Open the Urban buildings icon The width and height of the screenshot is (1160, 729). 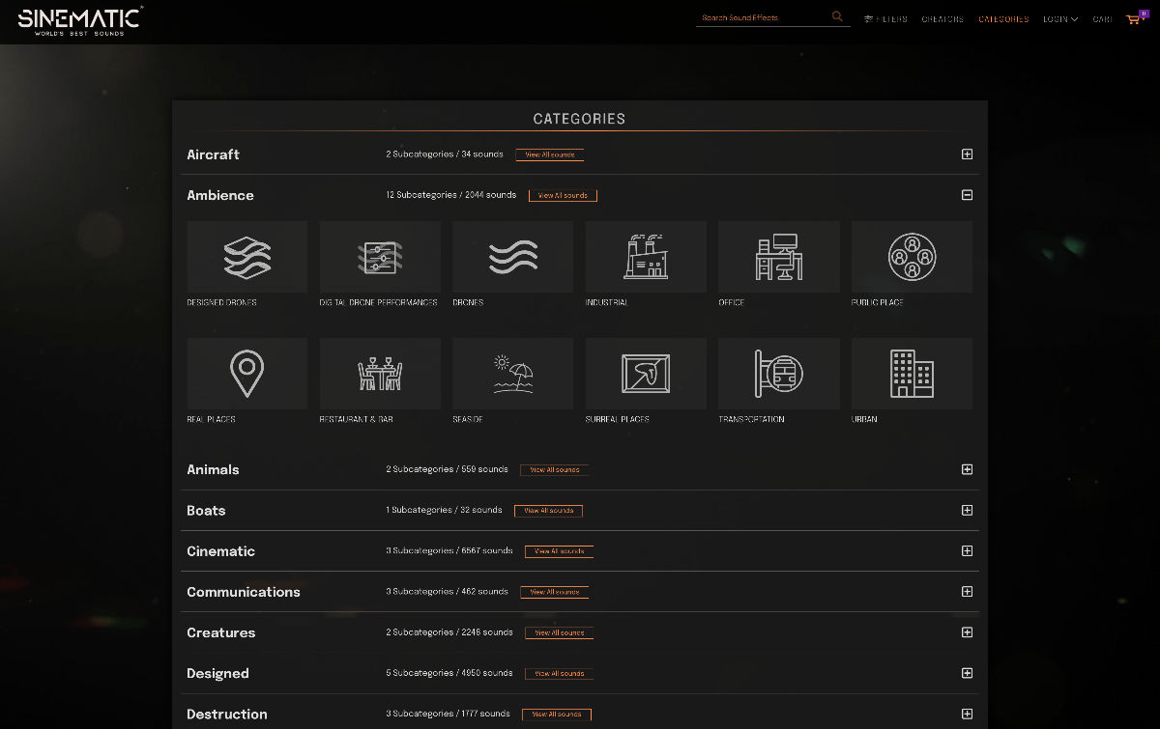coord(911,373)
